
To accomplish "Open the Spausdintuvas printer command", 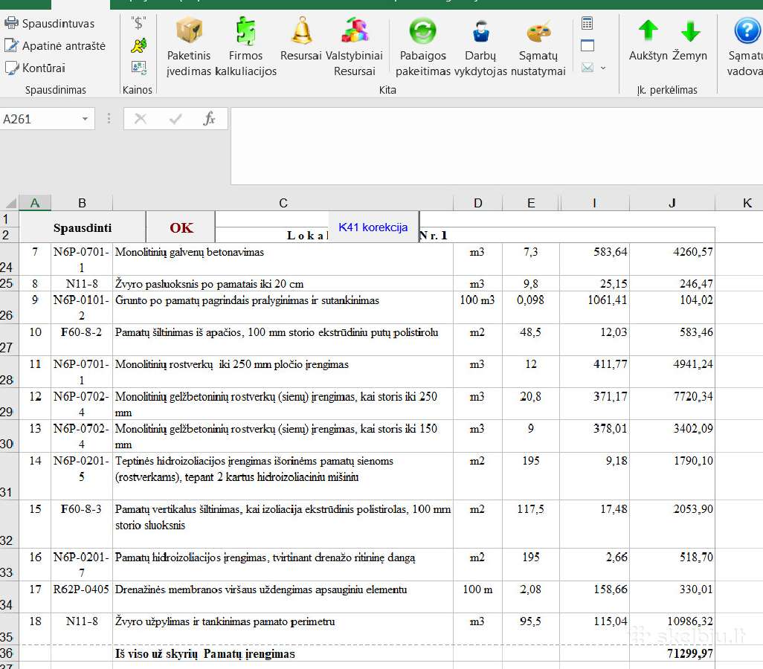I will click(49, 23).
